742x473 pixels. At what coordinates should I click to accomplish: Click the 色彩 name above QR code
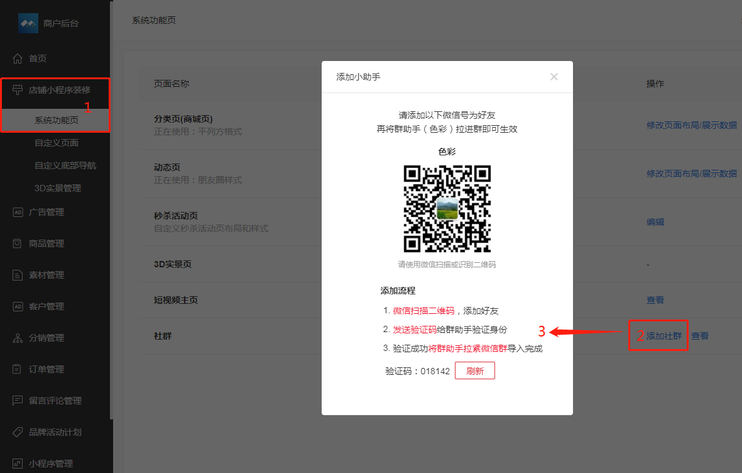pos(447,152)
